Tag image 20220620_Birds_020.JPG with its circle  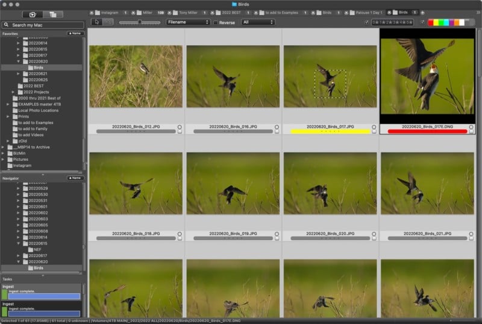(x=374, y=234)
